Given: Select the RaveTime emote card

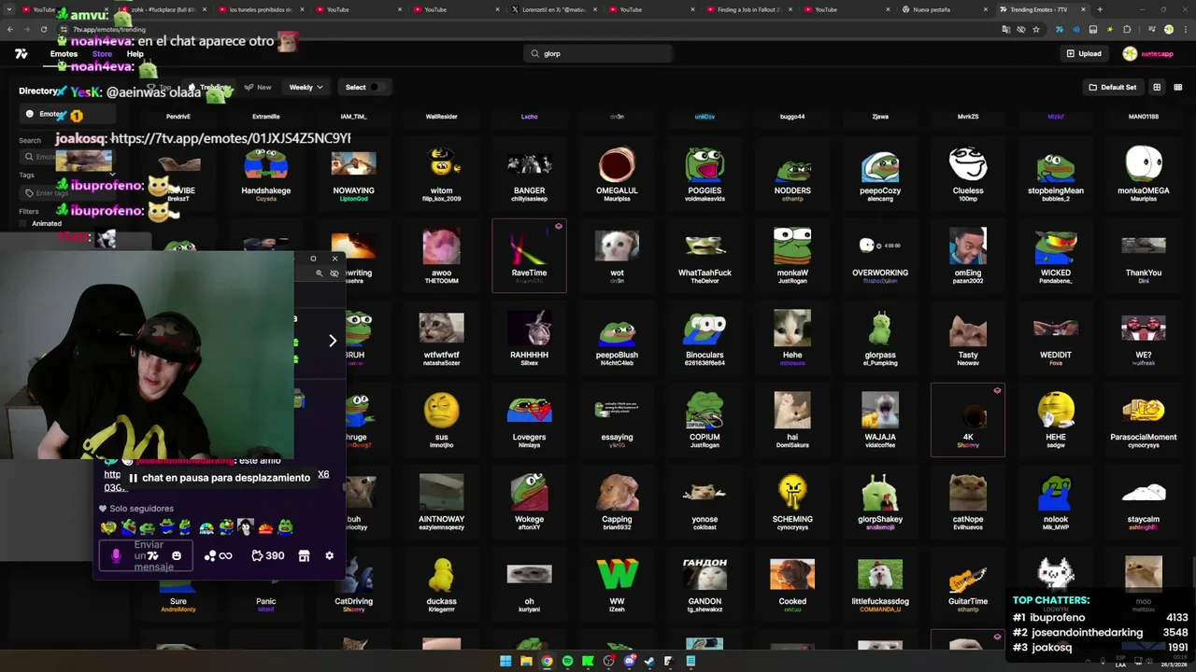Looking at the screenshot, I should point(529,256).
